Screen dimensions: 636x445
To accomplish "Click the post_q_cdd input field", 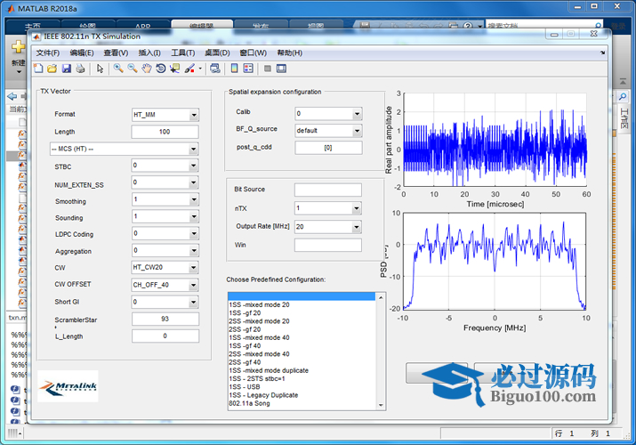I will [328, 148].
